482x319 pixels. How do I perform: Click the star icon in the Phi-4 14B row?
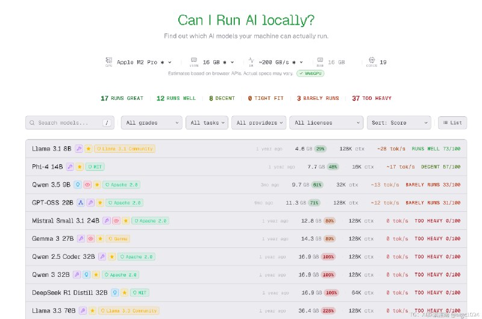pos(80,167)
